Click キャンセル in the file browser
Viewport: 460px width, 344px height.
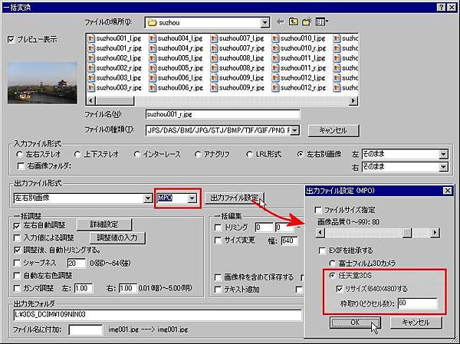pos(333,130)
